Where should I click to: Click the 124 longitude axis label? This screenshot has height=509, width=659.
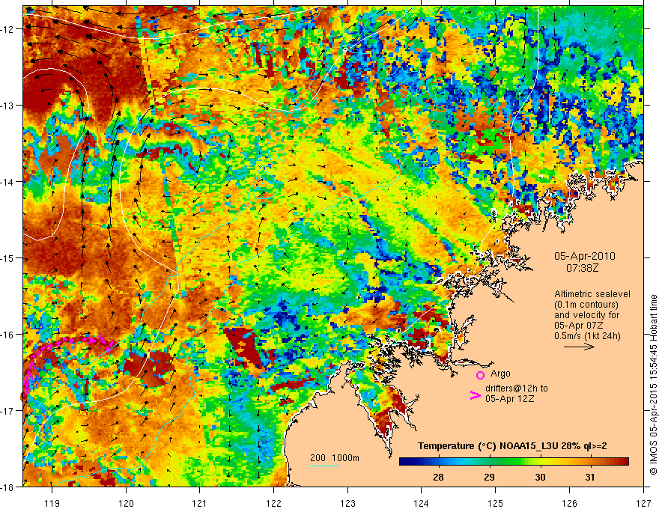(x=421, y=502)
